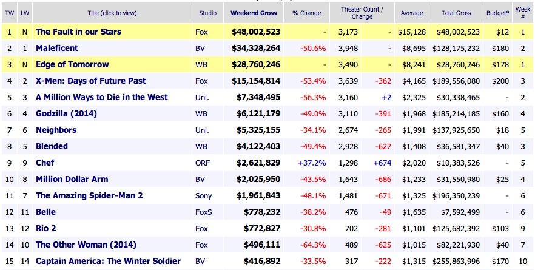Select the Neighbors movie link

[x=56, y=130]
